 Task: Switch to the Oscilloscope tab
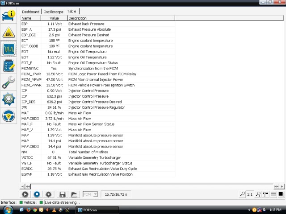[54, 11]
